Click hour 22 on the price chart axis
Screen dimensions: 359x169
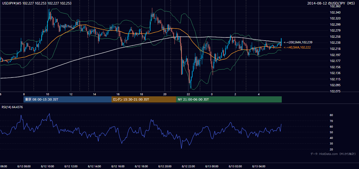click(x=188, y=94)
